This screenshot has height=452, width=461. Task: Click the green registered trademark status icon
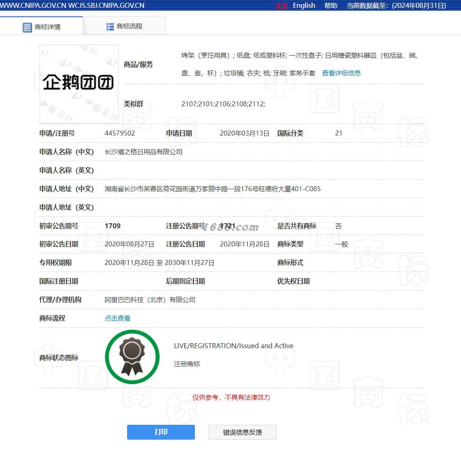[x=132, y=357]
